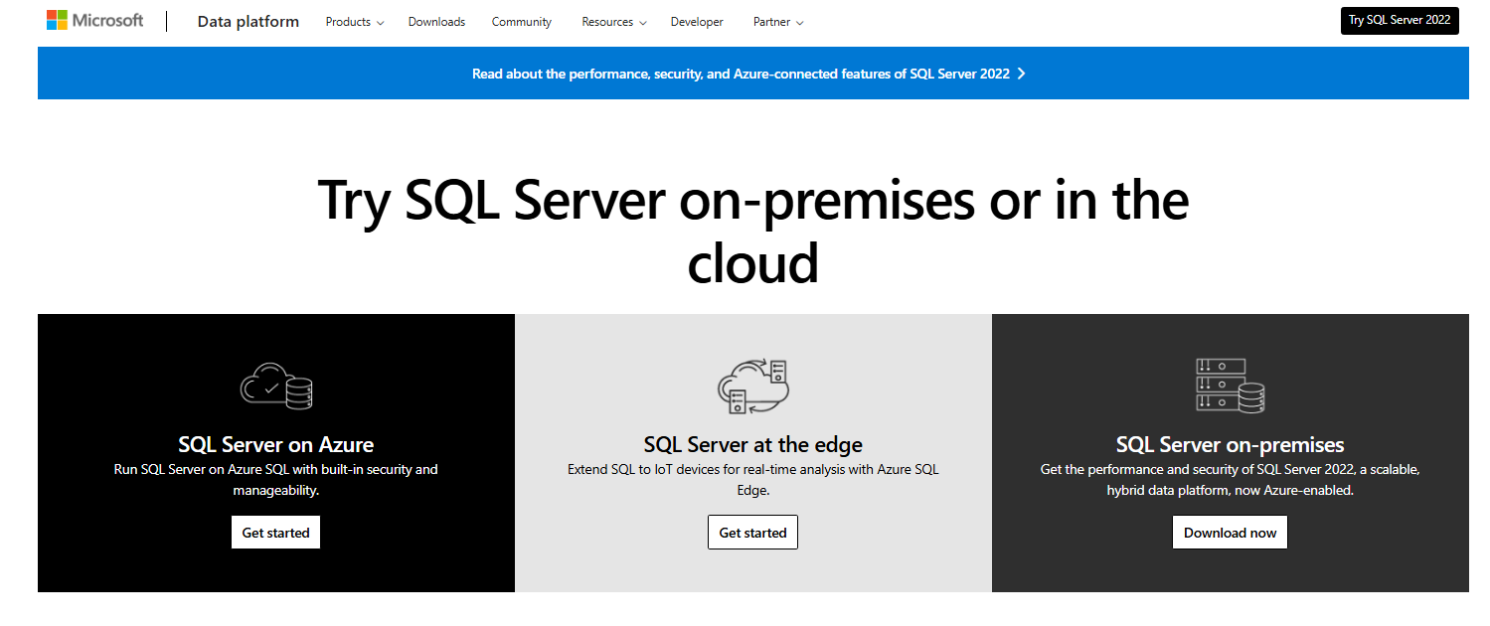1490x626 pixels.
Task: Click the Try SQL Server 2022 button
Action: tap(1400, 20)
